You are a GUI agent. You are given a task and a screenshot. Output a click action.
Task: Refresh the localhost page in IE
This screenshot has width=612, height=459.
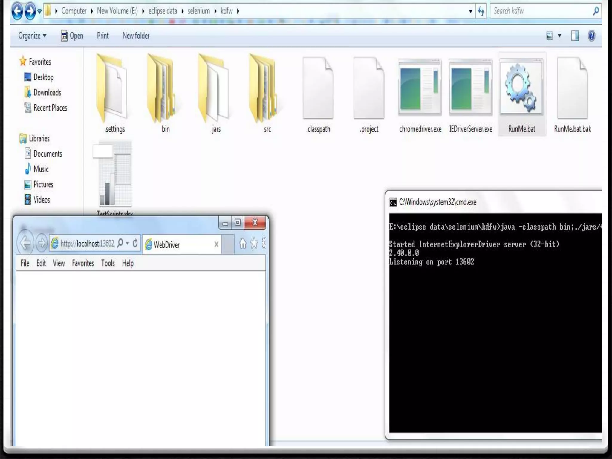pyautogui.click(x=135, y=243)
